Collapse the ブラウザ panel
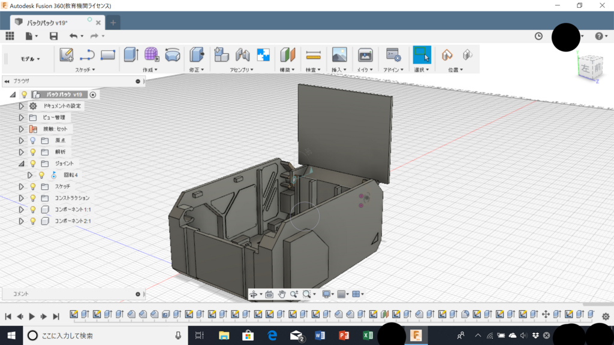Viewport: 614px width, 345px height. tap(7, 81)
